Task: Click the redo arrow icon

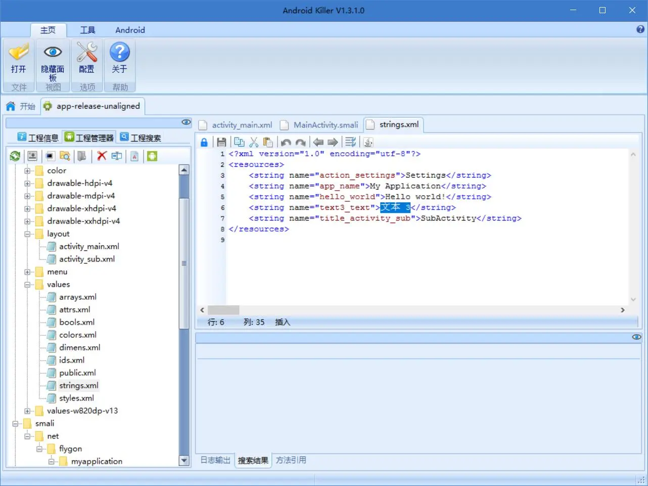Action: pyautogui.click(x=301, y=143)
